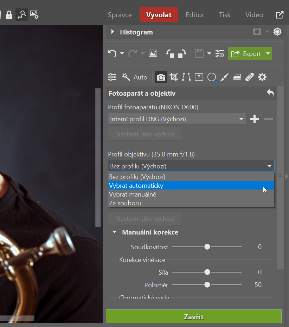Viewport: 289px width, 327px height.
Task: Click the side panel vertical scrollbar
Action: (280, 177)
